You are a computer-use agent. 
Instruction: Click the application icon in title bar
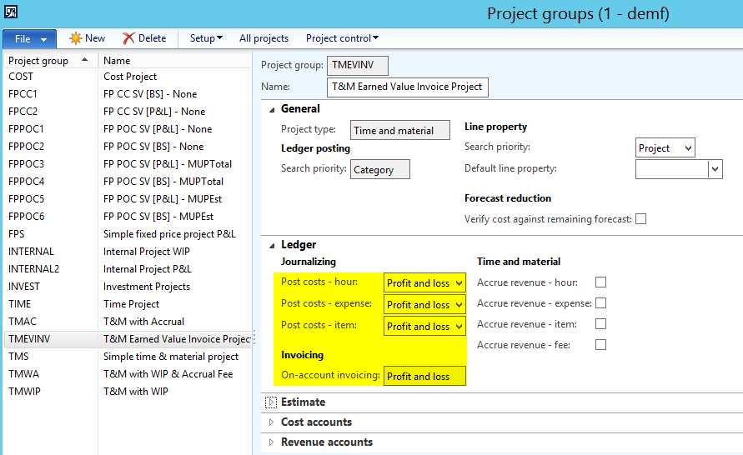[x=12, y=12]
